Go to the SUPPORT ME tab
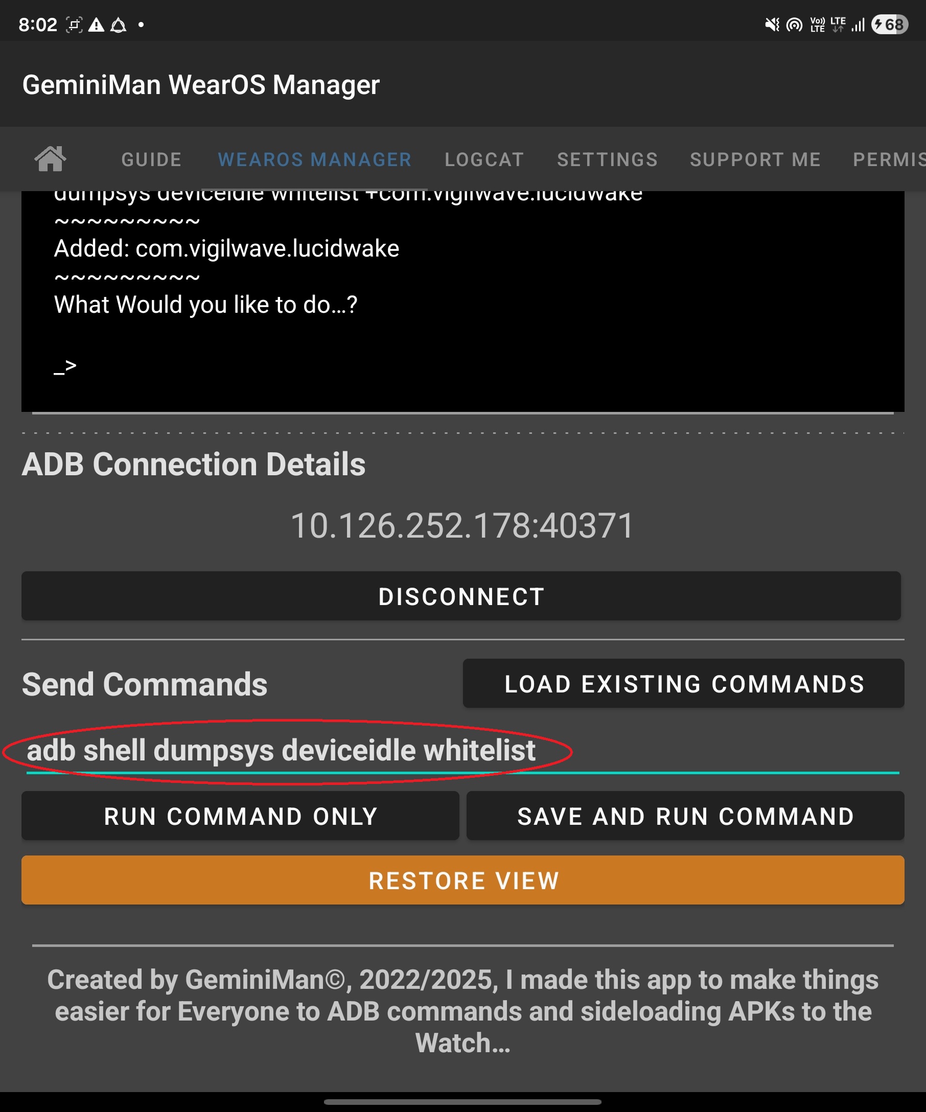The height and width of the screenshot is (1112, 926). pyautogui.click(x=755, y=159)
